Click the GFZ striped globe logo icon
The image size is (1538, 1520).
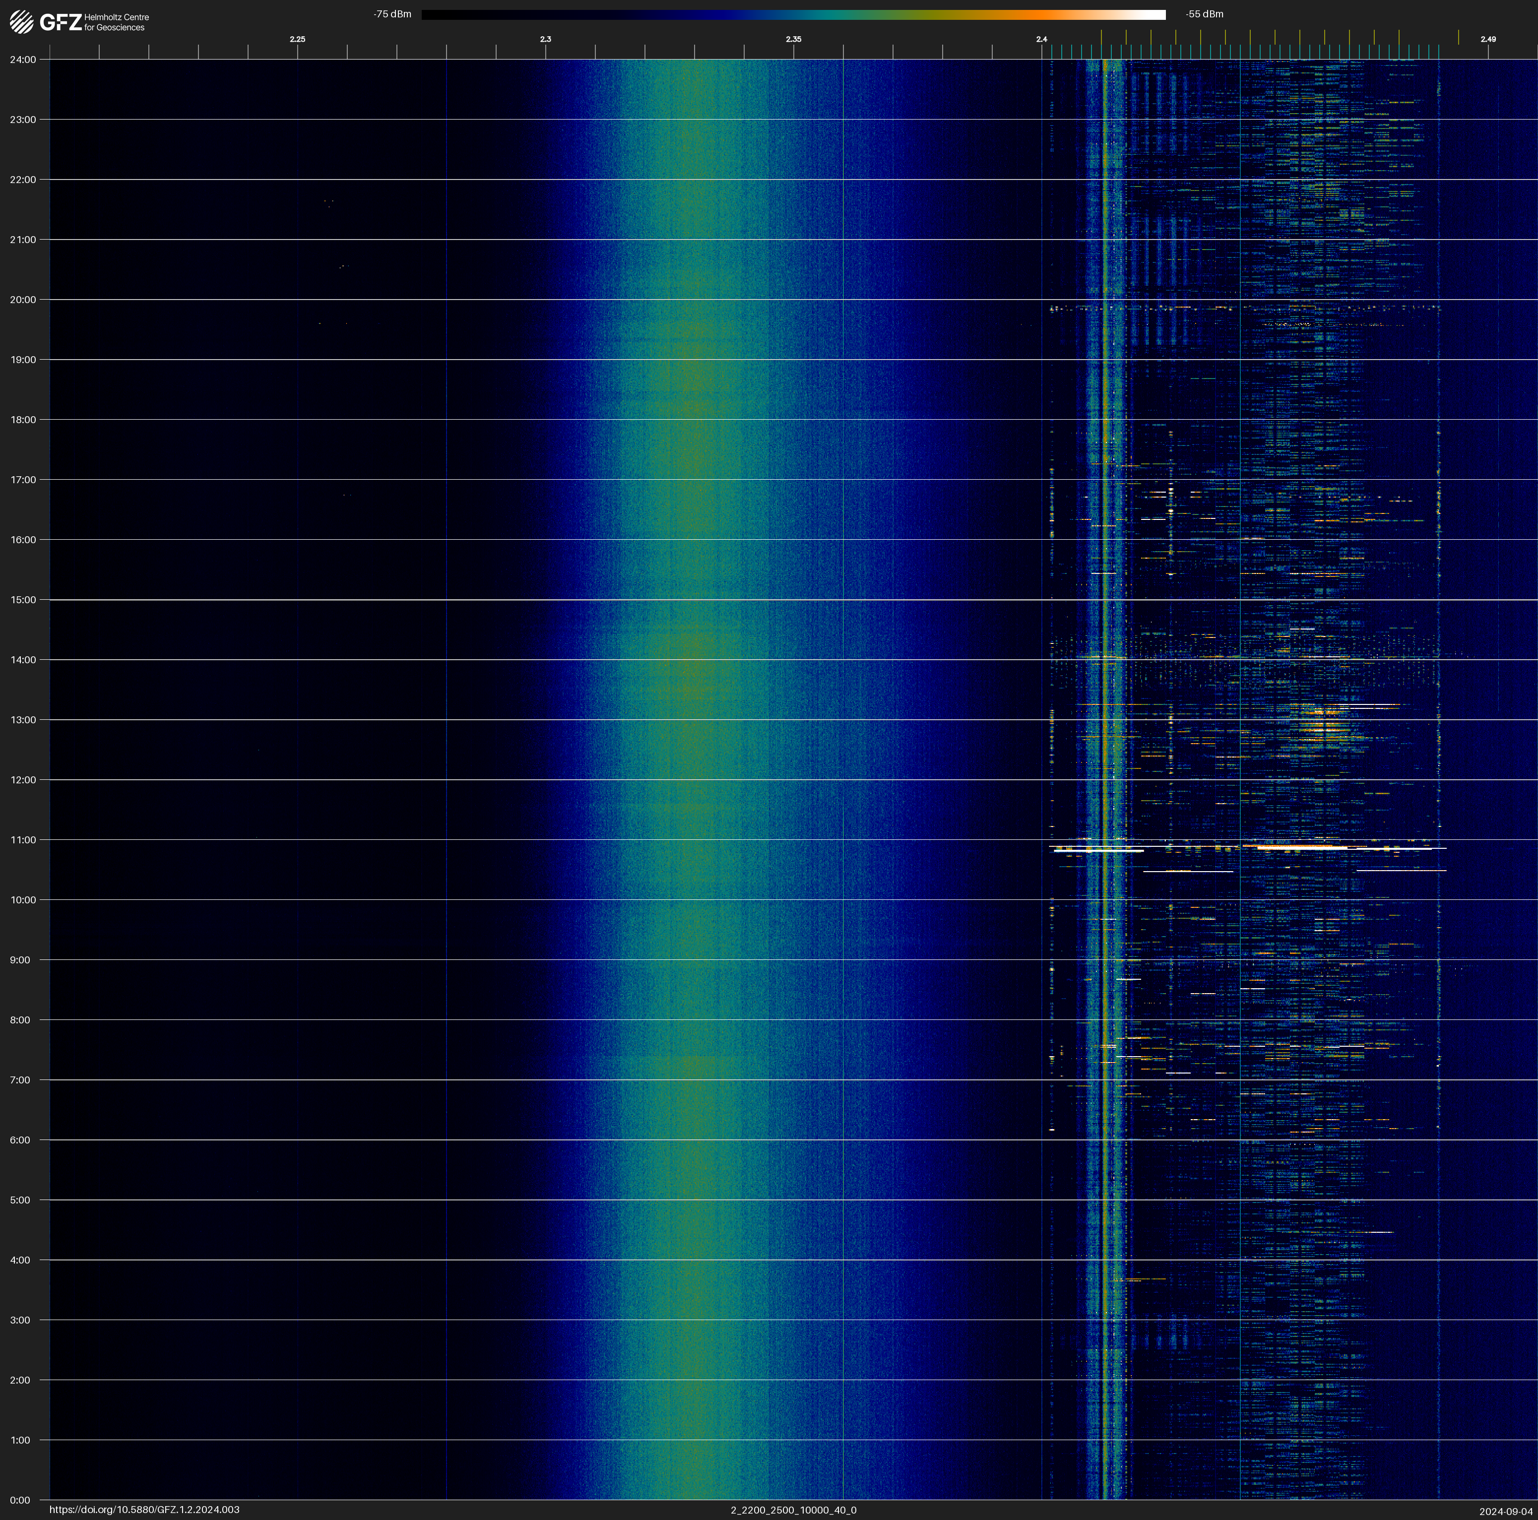click(x=21, y=21)
